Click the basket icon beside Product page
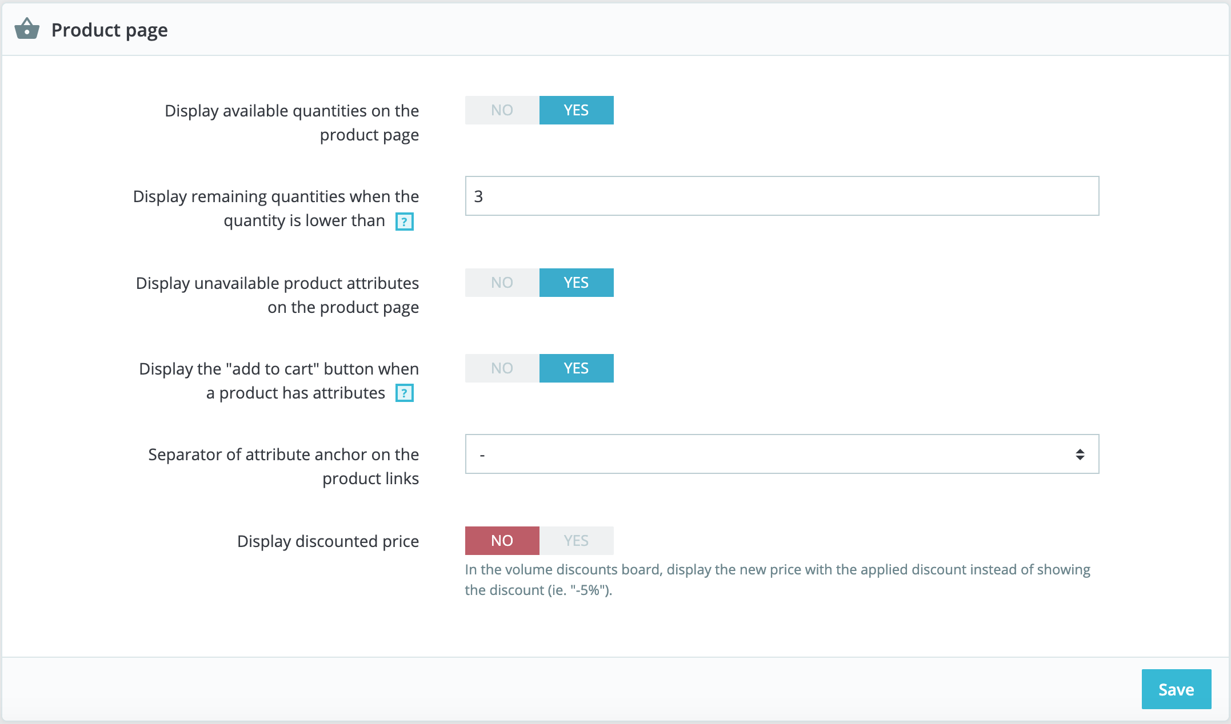This screenshot has width=1231, height=724. pos(27,29)
